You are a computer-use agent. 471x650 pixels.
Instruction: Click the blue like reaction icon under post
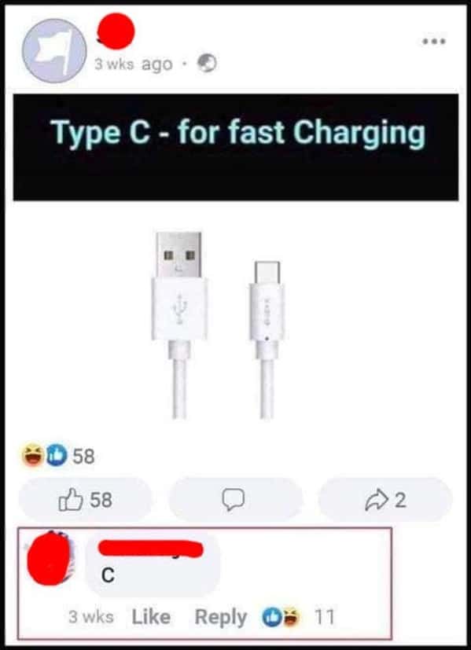click(57, 456)
